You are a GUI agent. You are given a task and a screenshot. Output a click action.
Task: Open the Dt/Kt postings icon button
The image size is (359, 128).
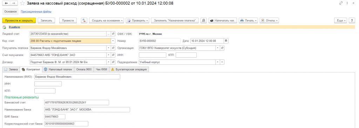click(x=84, y=20)
